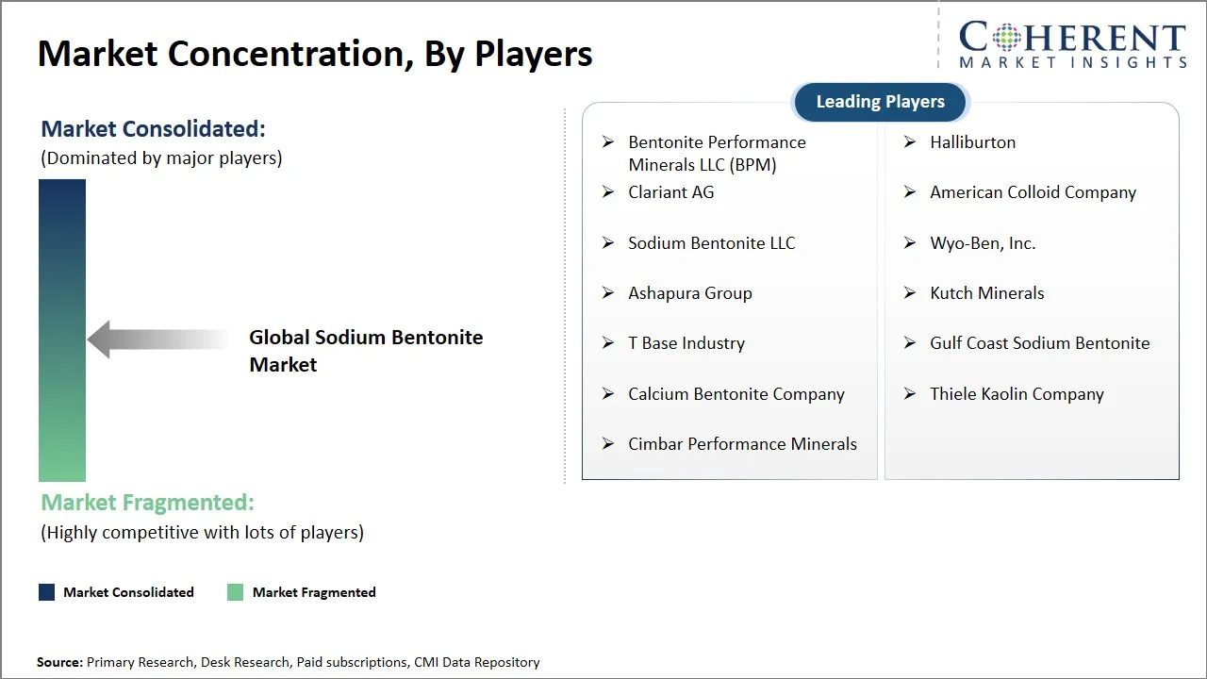Click the Leading Players pill button
1207x679 pixels.
tap(880, 102)
